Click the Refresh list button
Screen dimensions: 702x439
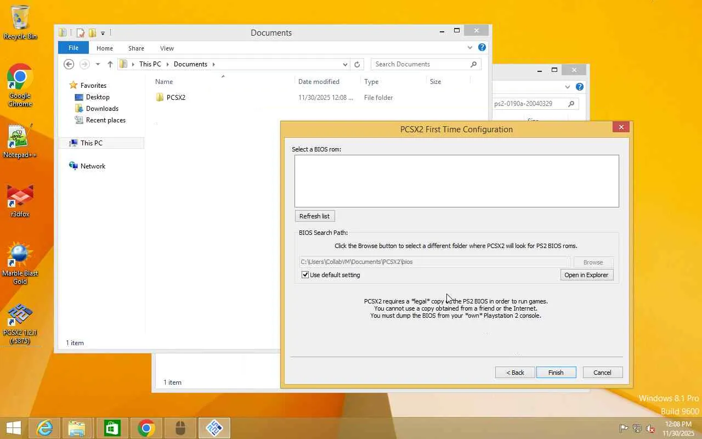point(314,216)
